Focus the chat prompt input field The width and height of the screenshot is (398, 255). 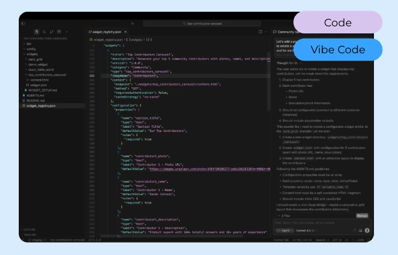point(322,223)
